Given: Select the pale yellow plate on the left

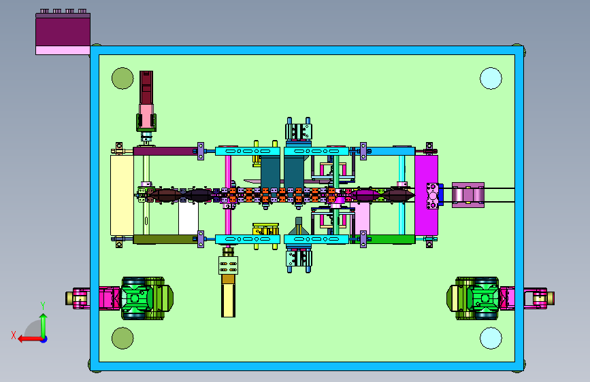Looking at the screenshot, I should [x=122, y=195].
